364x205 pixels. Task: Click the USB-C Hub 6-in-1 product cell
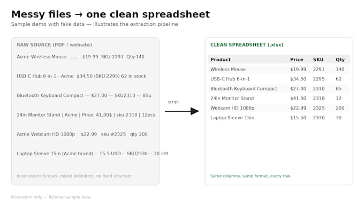[230, 79]
